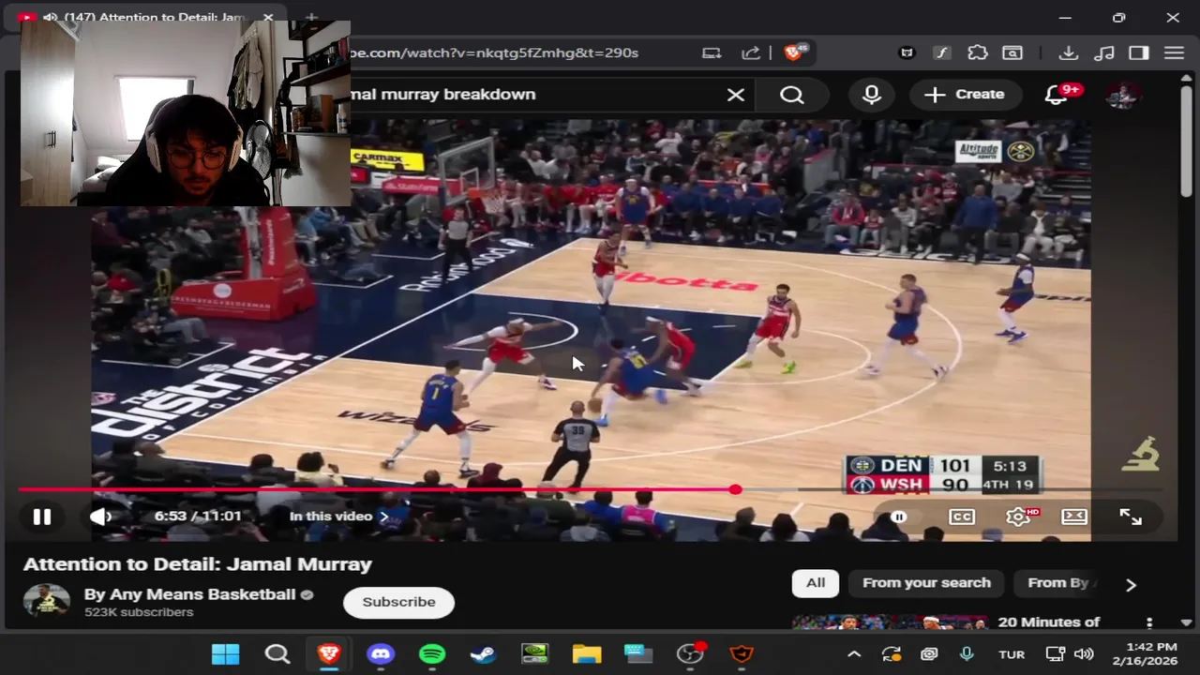Select the 'From By' channel chip
1200x675 pixels.
pyautogui.click(x=1058, y=583)
